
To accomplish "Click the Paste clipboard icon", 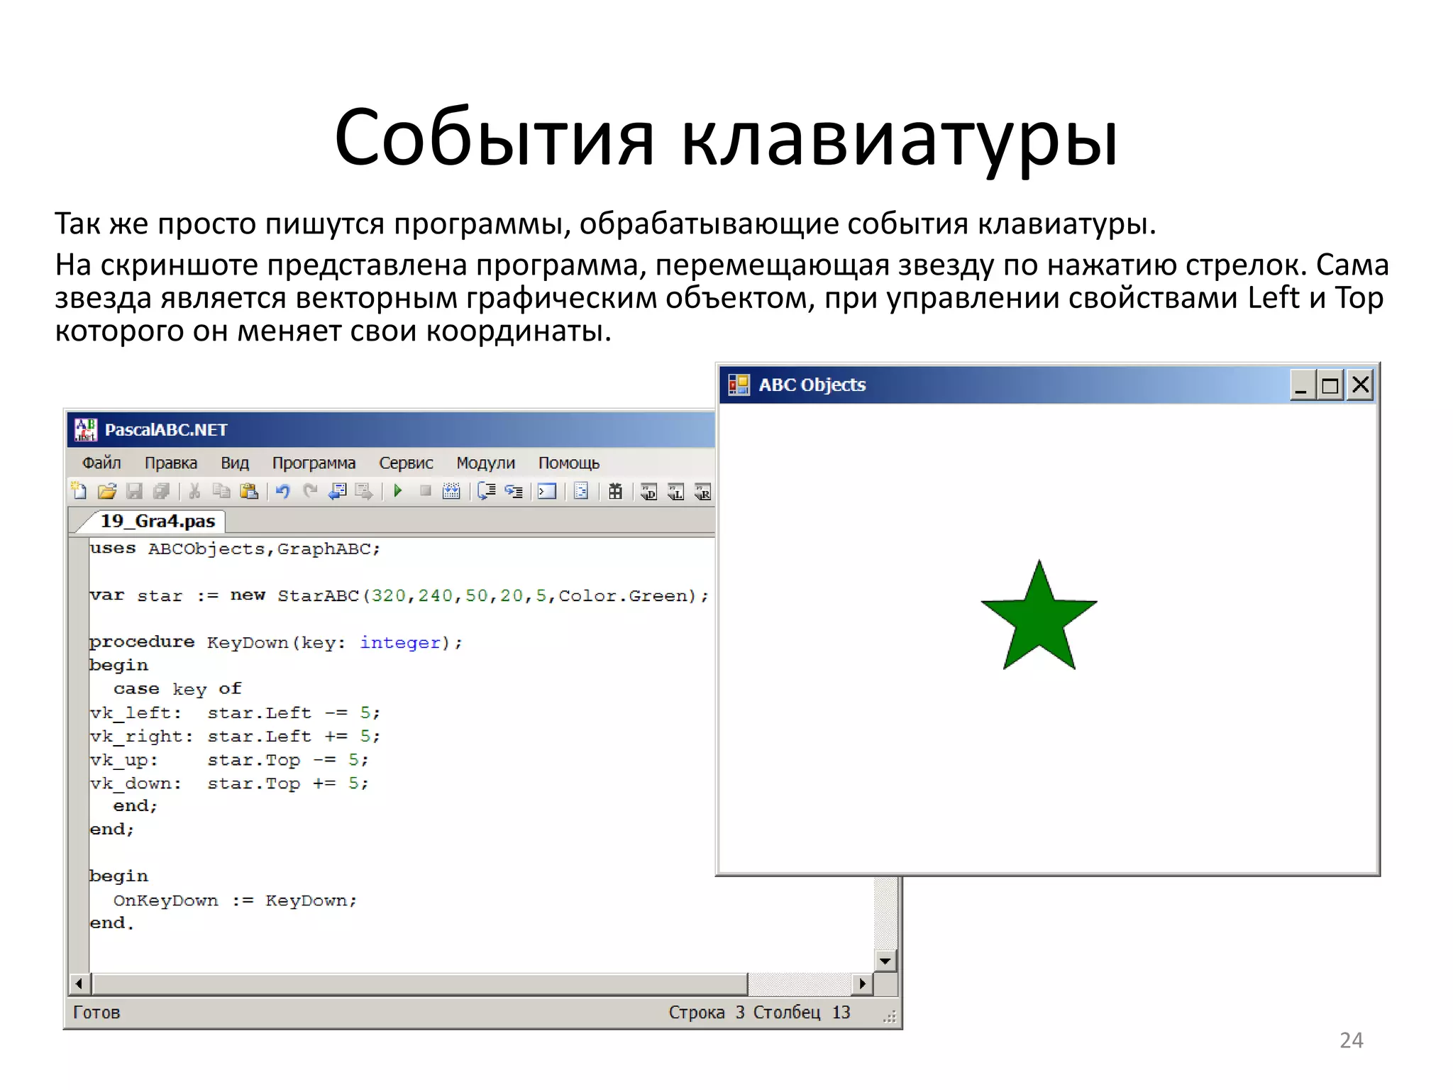I will 249,491.
